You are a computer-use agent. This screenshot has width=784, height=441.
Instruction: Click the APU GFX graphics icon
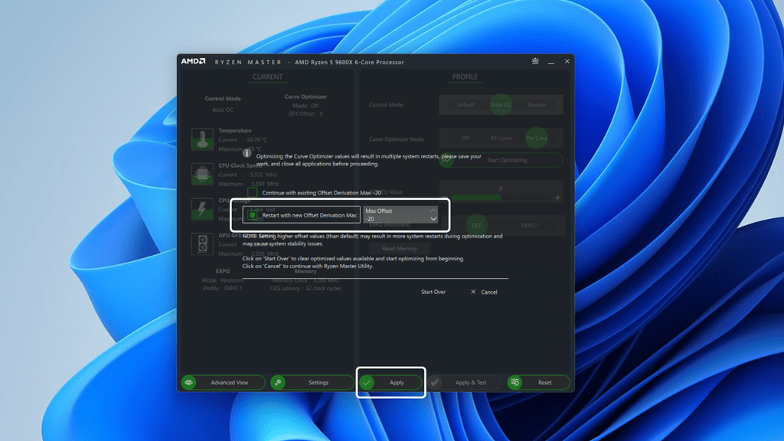tap(201, 243)
